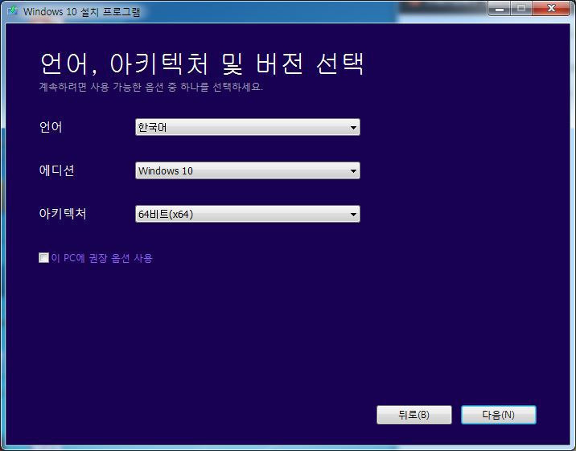Screen dimensions: 576x451
Task: Click the '언어, 아키텍처 및 버전 선택' heading
Action: pyautogui.click(x=202, y=64)
